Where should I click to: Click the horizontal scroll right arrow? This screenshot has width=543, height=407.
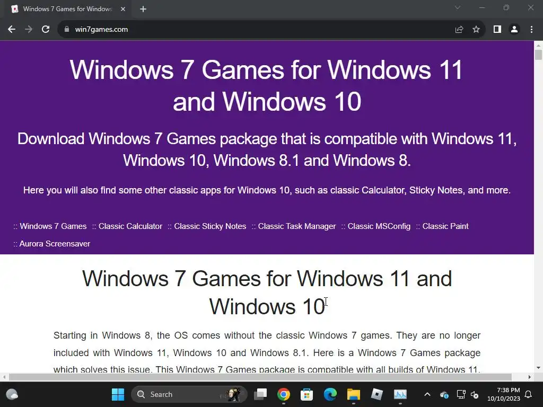(530, 377)
